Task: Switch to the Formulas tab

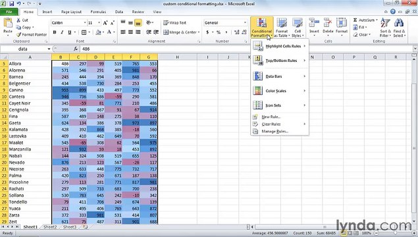Action: coord(98,12)
